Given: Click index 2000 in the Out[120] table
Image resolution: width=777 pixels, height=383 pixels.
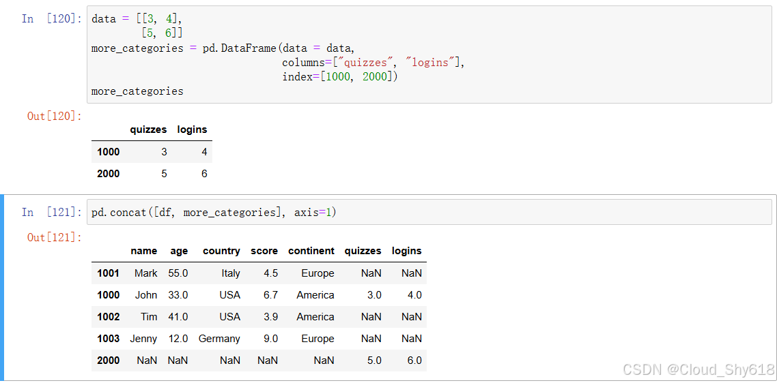Looking at the screenshot, I should (109, 174).
